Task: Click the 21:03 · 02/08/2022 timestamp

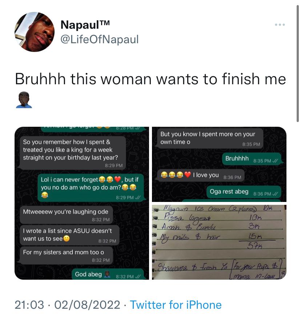Action: tap(67, 305)
